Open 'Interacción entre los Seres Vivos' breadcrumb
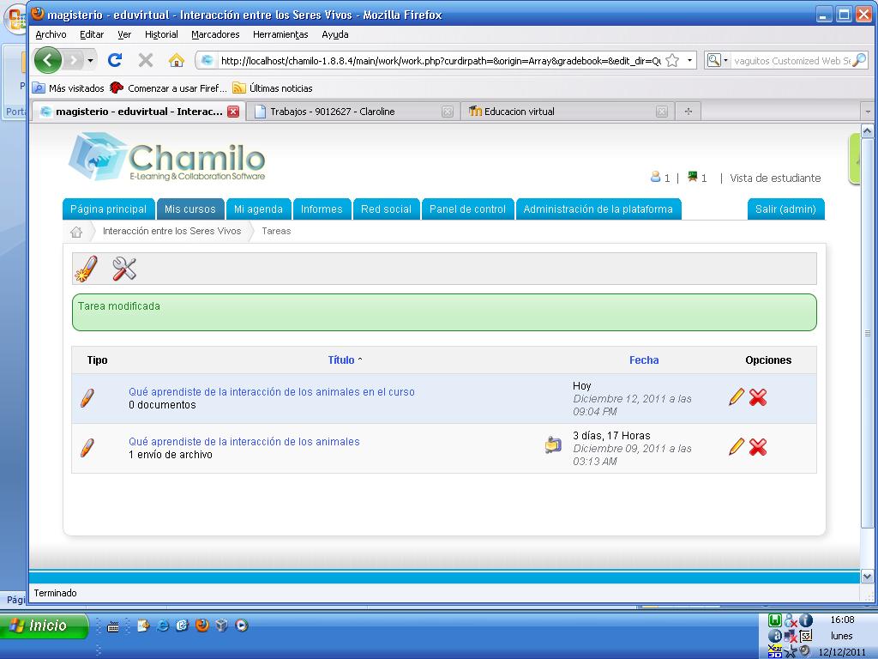The height and width of the screenshot is (659, 878). tap(171, 231)
